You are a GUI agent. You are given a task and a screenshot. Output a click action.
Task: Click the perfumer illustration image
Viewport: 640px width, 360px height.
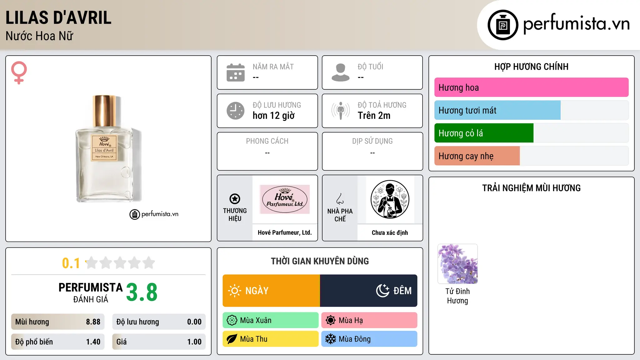390,199
